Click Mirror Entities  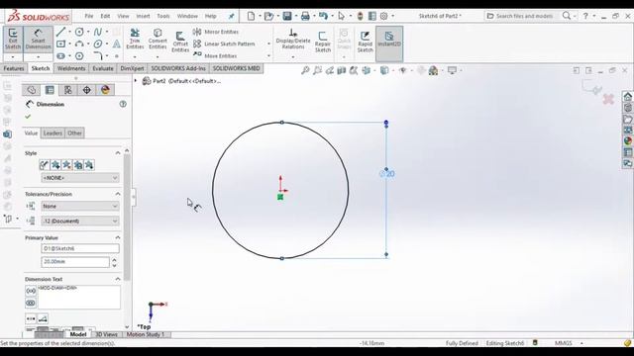[x=216, y=32]
